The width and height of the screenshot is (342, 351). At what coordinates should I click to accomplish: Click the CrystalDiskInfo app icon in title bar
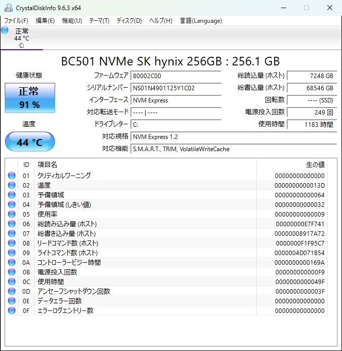point(9,8)
